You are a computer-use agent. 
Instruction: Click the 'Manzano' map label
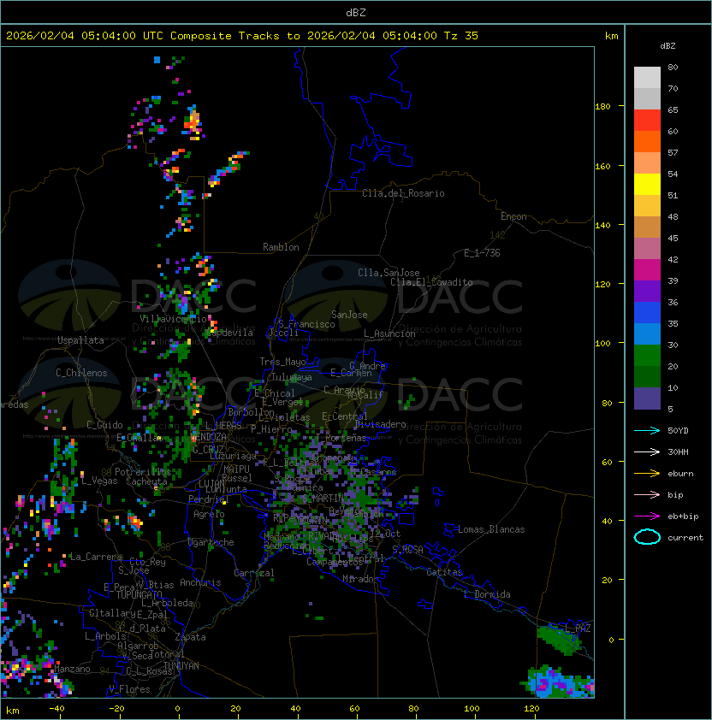pyautogui.click(x=72, y=669)
